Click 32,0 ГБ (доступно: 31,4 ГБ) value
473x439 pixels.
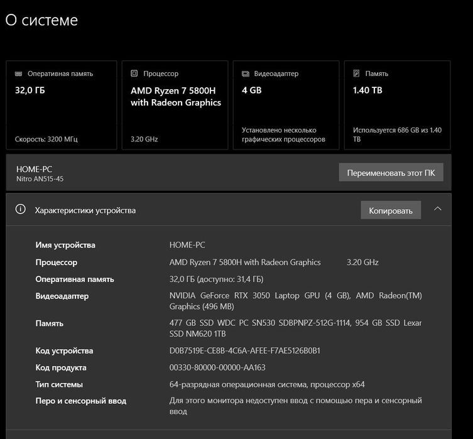[x=216, y=279]
